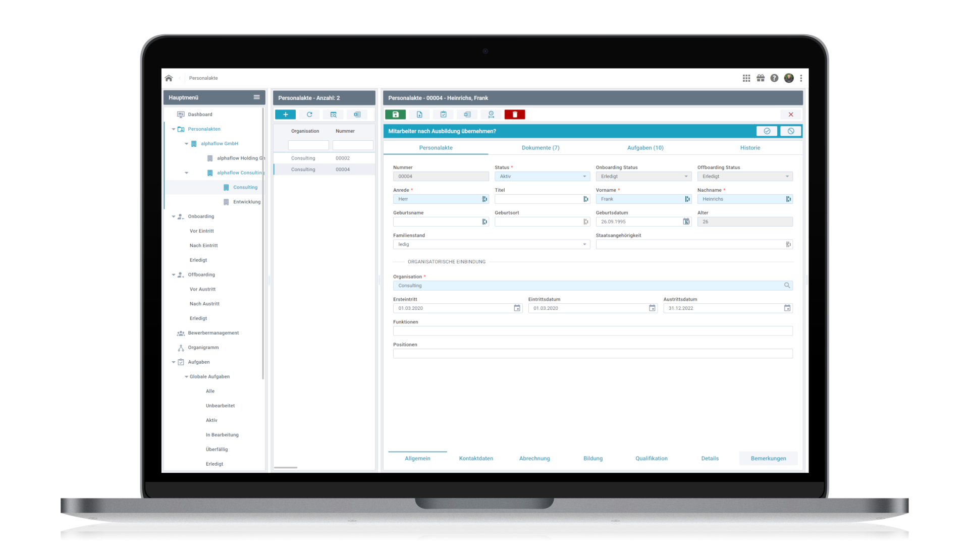Viewport: 969px width, 557px height.
Task: Toggle the Hauptmenü hamburger menu
Action: pyautogui.click(x=256, y=97)
